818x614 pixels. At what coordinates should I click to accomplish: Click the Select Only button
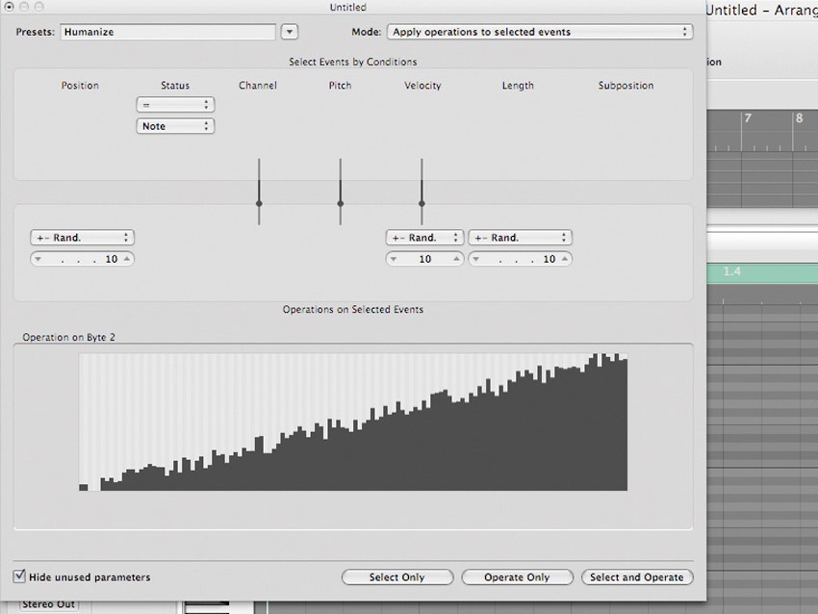397,577
